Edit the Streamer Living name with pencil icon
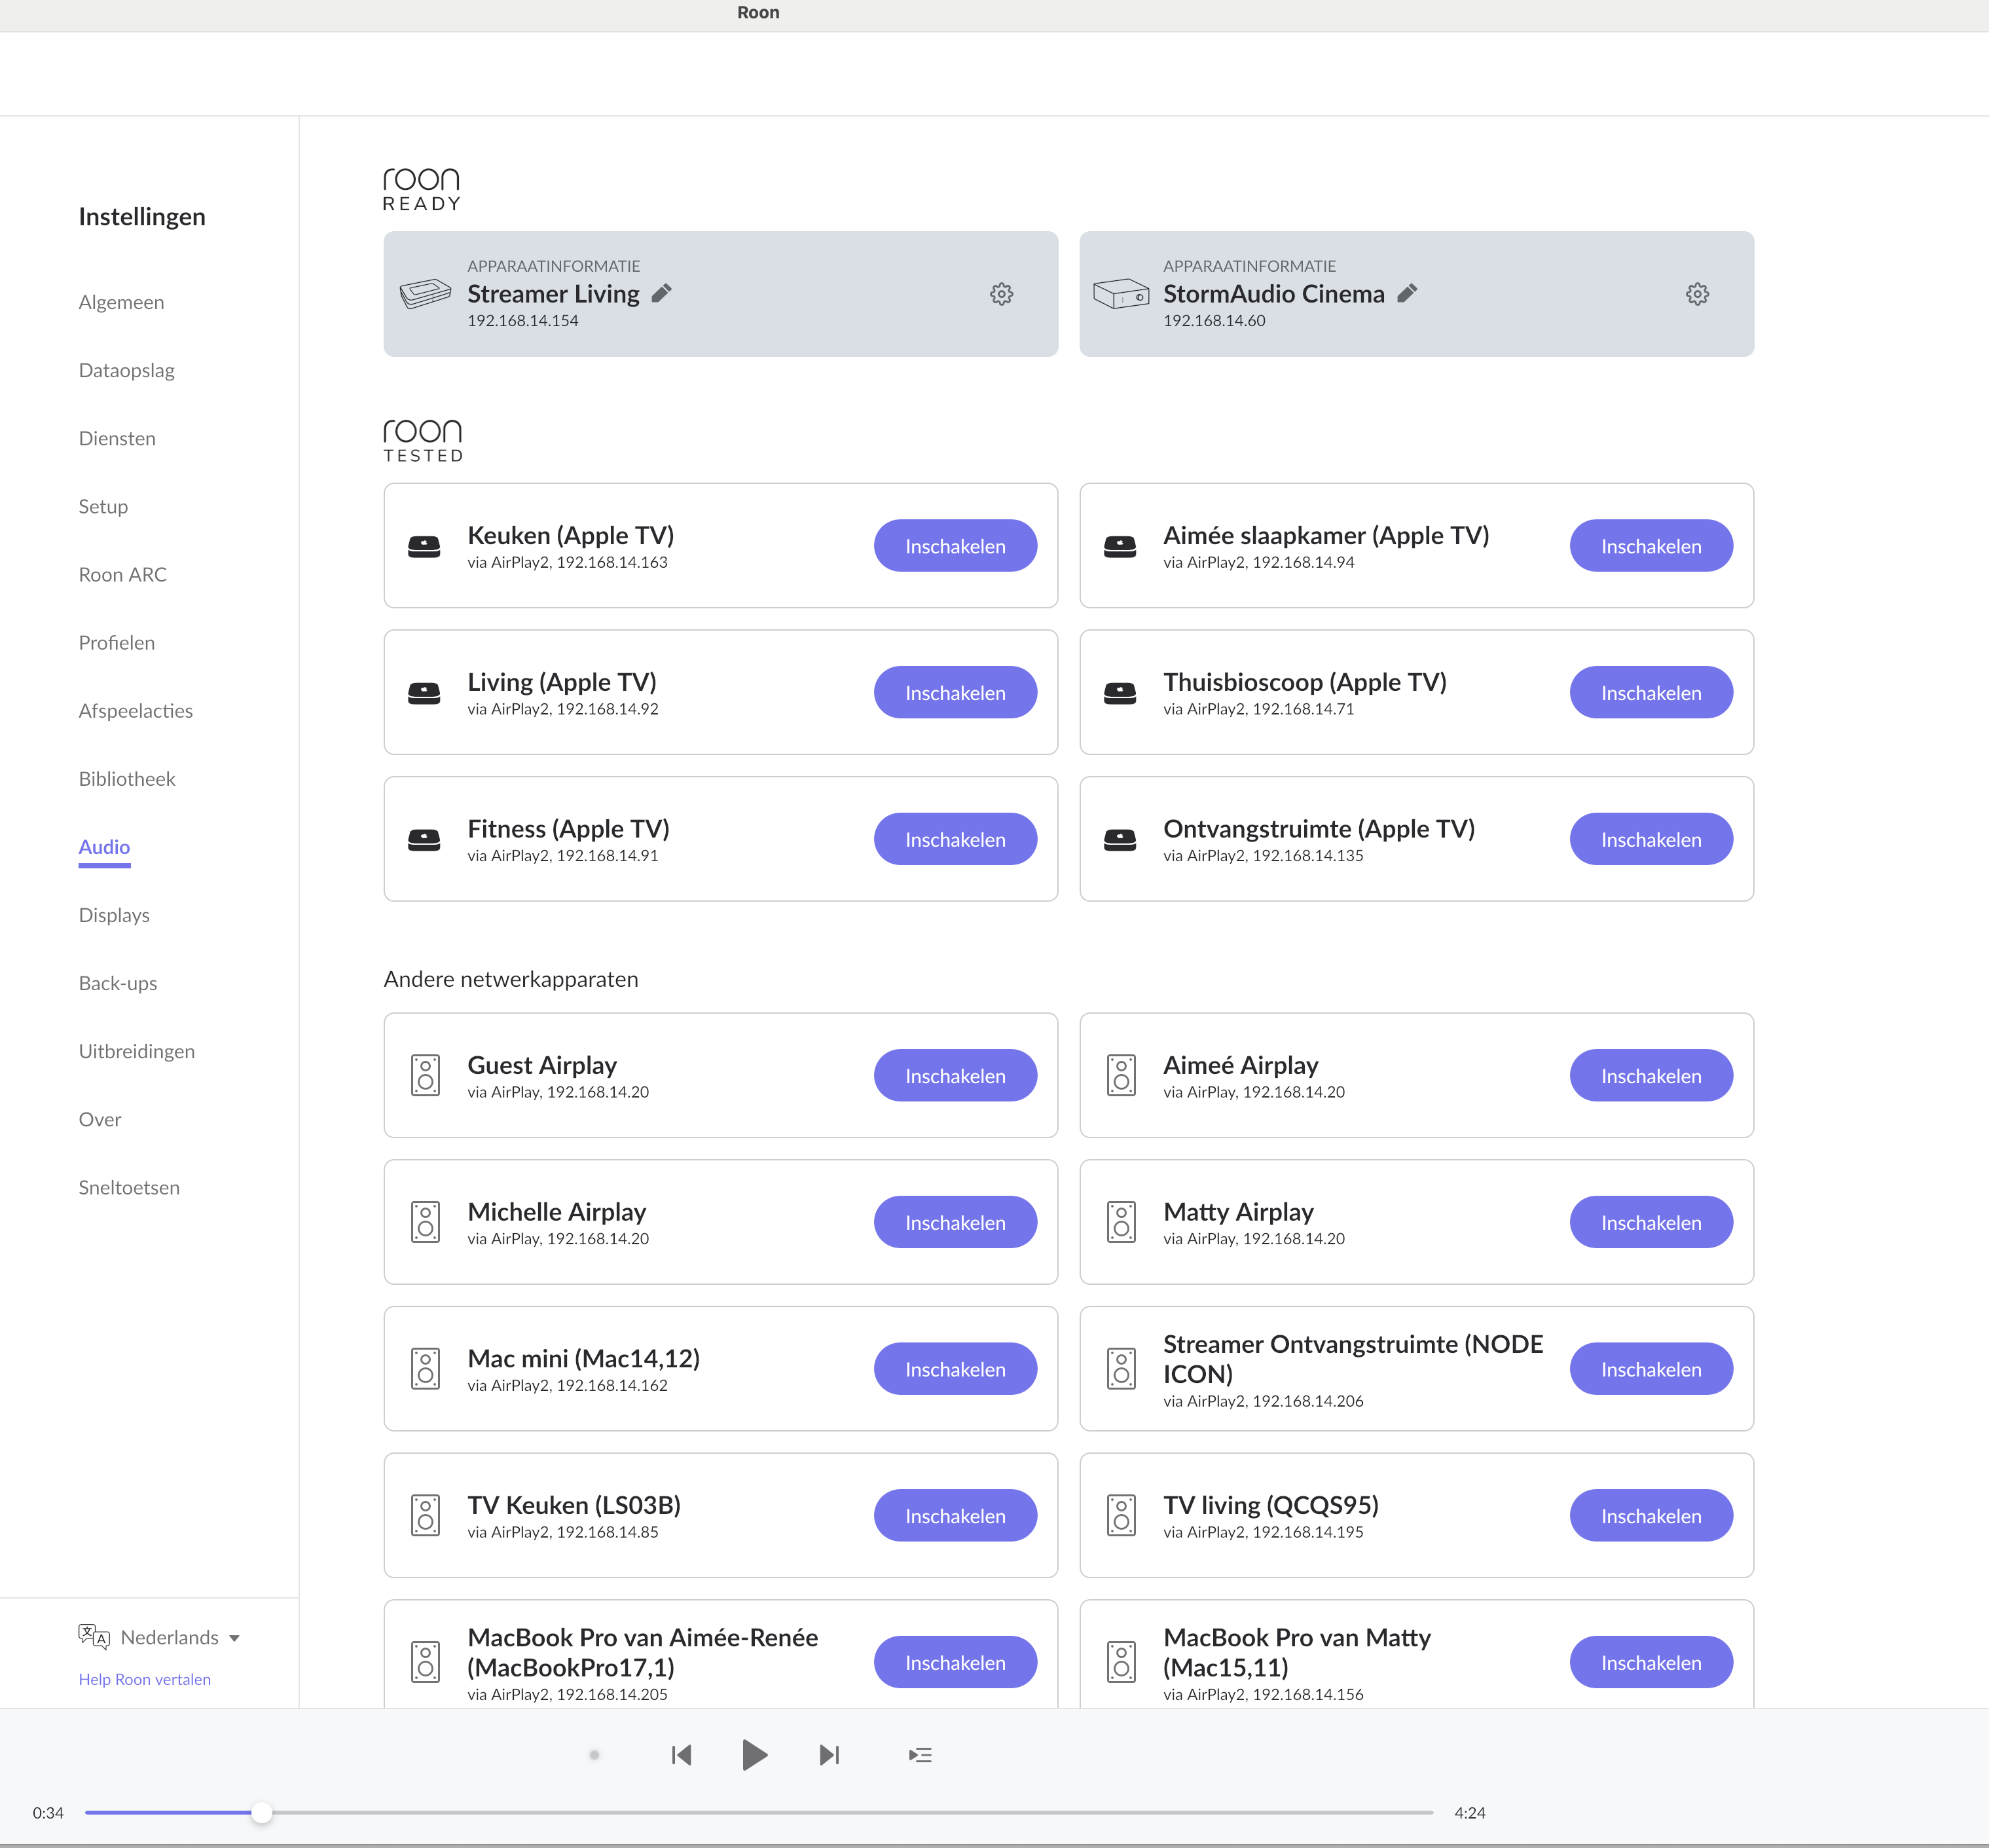The width and height of the screenshot is (1989, 1848). 661,293
